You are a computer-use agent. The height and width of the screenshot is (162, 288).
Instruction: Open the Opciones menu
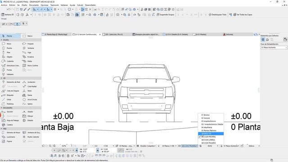coord(45,5)
